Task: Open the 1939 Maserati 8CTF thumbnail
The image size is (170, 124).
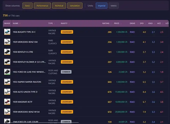Action: click(7, 102)
